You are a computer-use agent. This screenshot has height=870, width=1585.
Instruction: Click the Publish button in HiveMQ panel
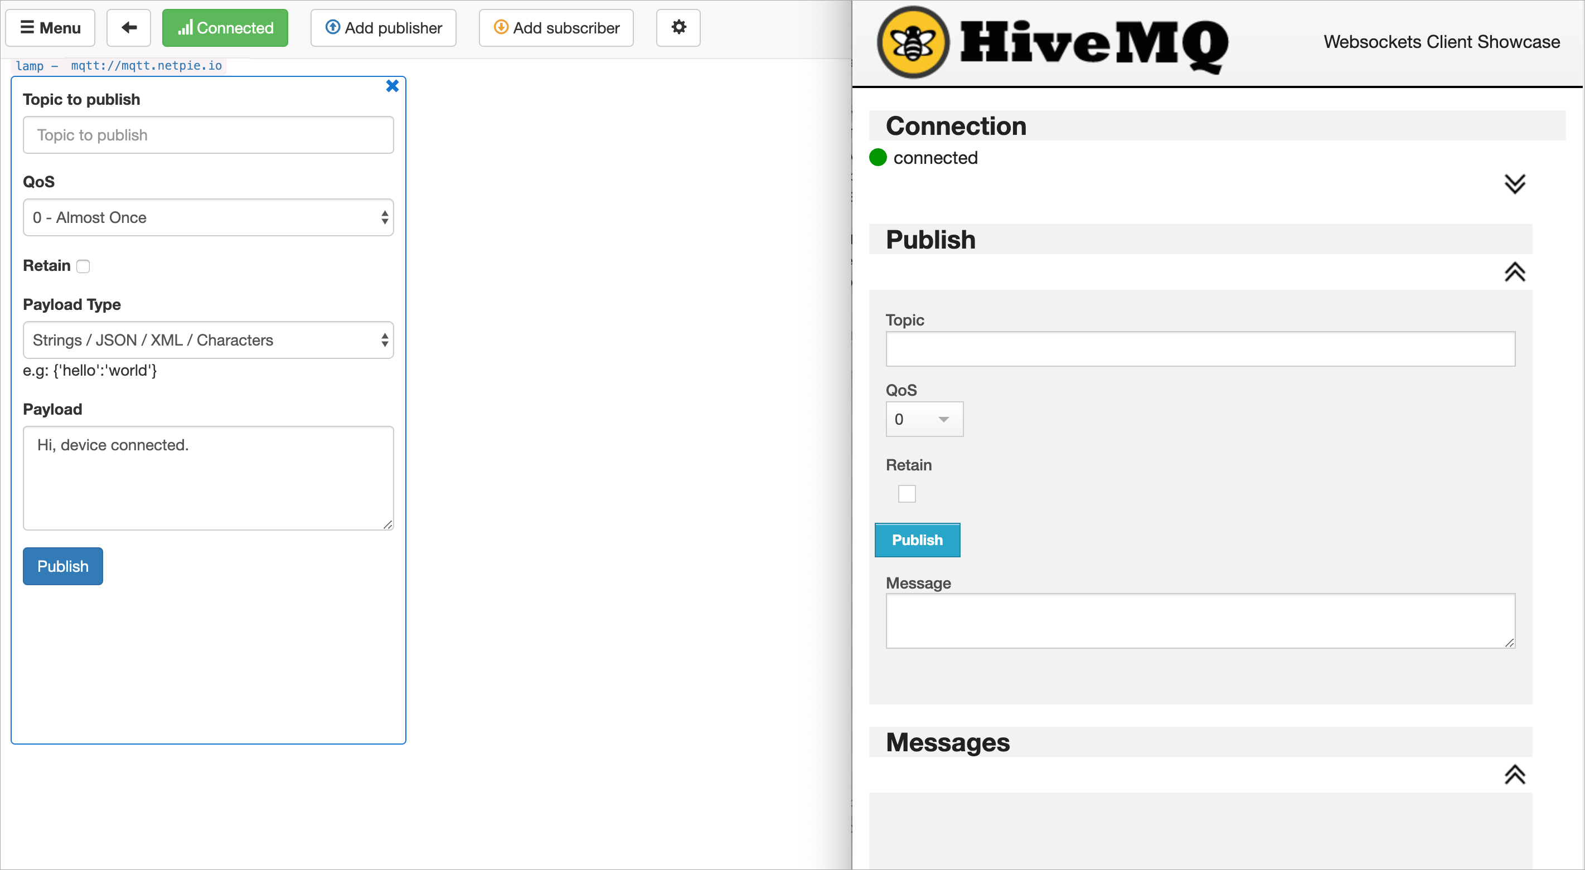tap(917, 539)
